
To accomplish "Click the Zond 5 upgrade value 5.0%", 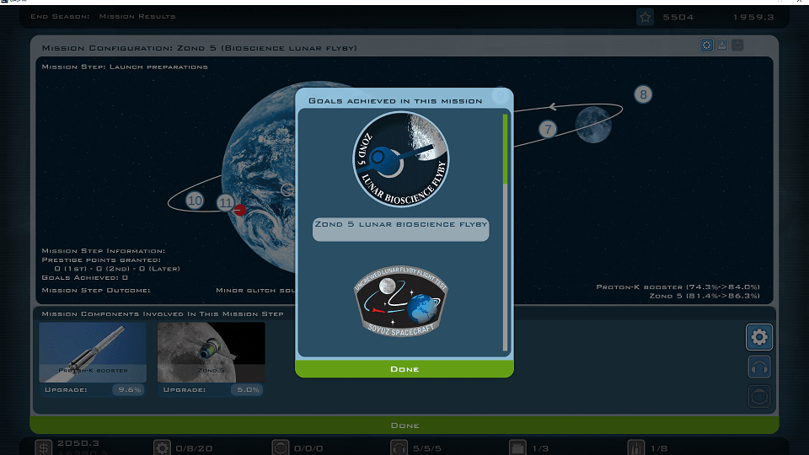I will tap(248, 389).
